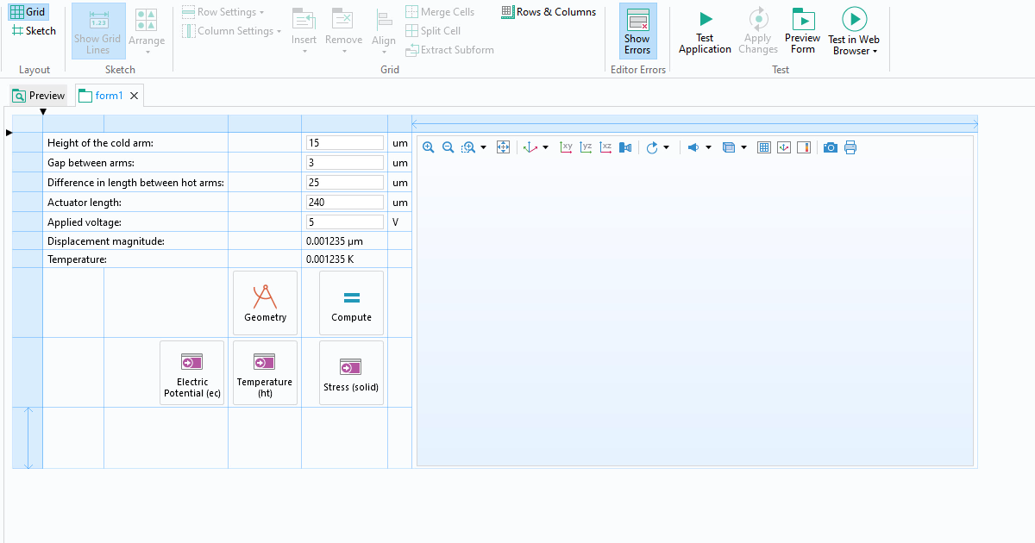Image resolution: width=1035 pixels, height=543 pixels.
Task: Run Test Application from the ribbon
Action: [x=705, y=31]
